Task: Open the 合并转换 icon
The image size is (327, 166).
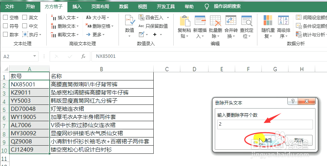Action: coord(231,21)
